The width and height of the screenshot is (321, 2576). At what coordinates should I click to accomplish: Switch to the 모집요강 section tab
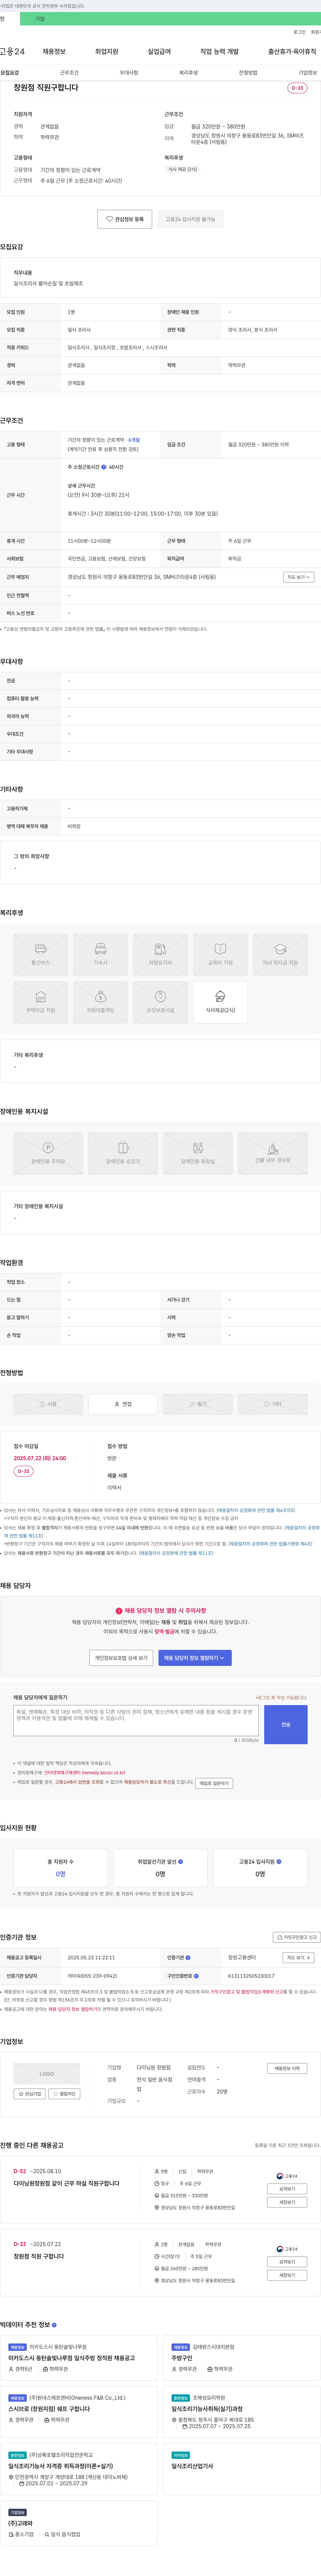tap(10, 73)
